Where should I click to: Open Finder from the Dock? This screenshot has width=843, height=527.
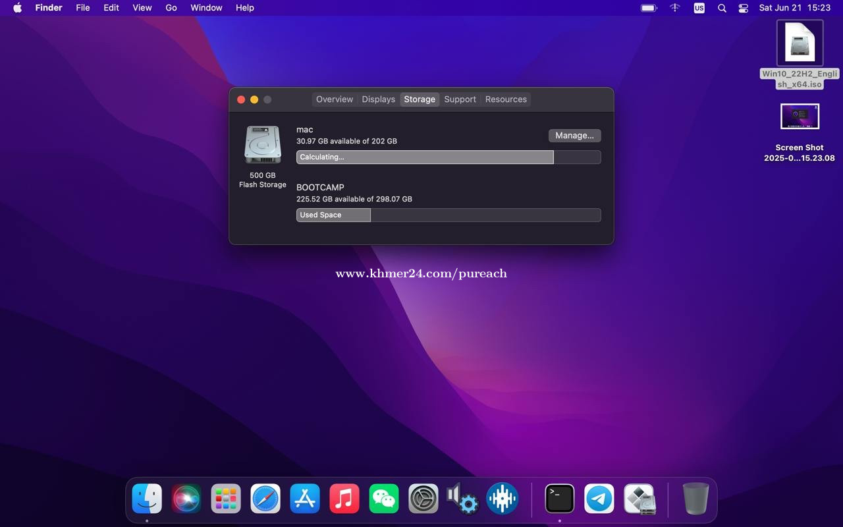[x=147, y=499]
